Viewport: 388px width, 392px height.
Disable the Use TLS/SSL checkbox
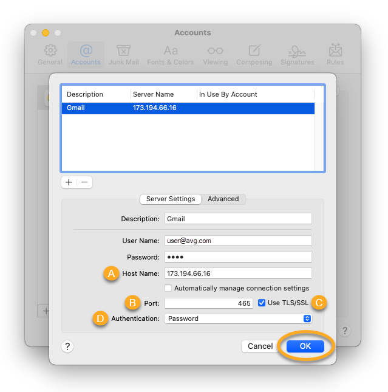(x=262, y=303)
